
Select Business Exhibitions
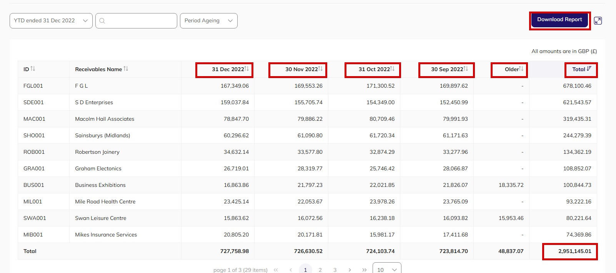pos(100,185)
